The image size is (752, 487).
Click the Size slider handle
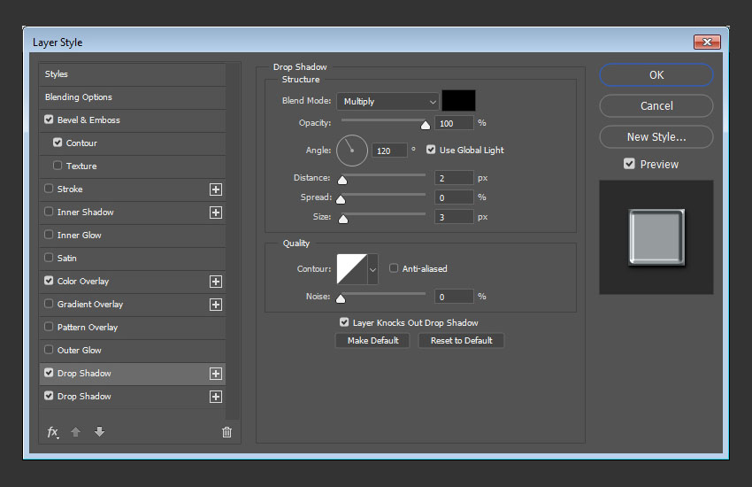343,220
